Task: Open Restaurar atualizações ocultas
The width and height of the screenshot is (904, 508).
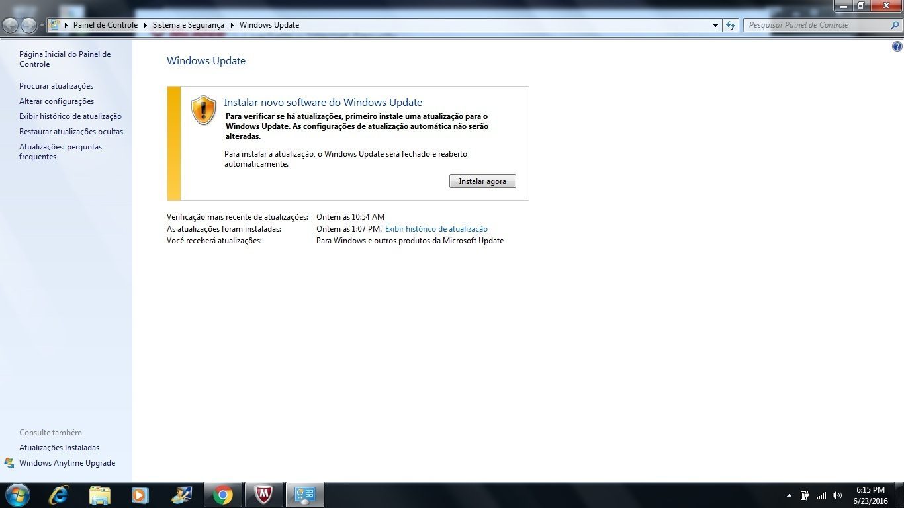Action: pos(71,132)
